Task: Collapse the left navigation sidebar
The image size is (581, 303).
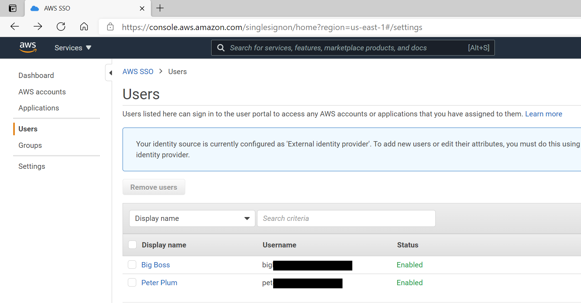Action: pos(110,73)
